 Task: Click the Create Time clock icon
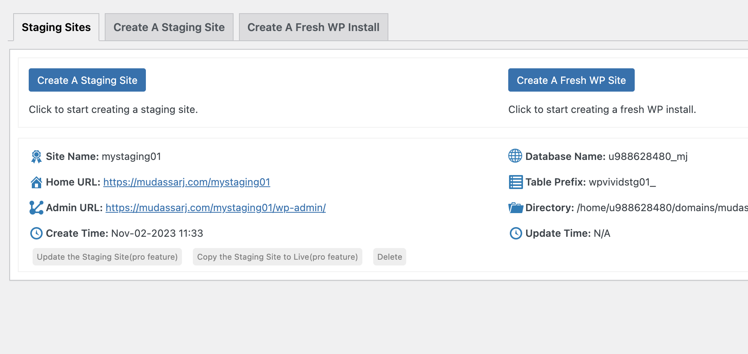36,233
